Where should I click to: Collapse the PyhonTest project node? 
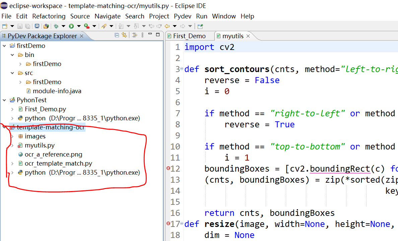point(4,100)
